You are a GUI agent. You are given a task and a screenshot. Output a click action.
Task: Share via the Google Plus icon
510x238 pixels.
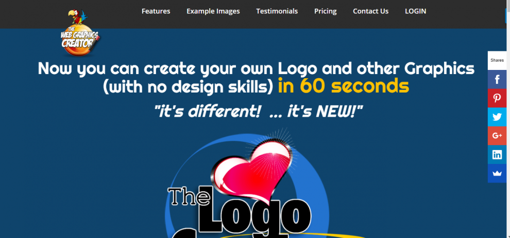(x=497, y=136)
